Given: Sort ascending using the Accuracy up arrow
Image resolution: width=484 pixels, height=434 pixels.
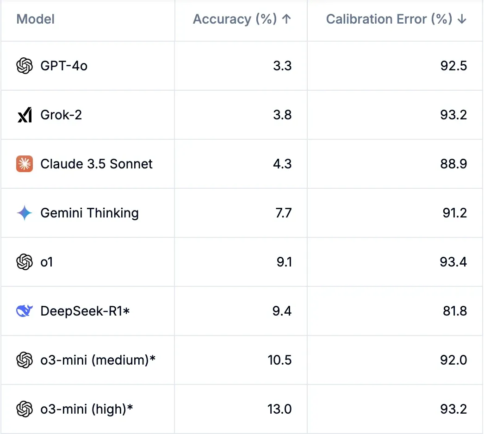Looking at the screenshot, I should click(286, 19).
